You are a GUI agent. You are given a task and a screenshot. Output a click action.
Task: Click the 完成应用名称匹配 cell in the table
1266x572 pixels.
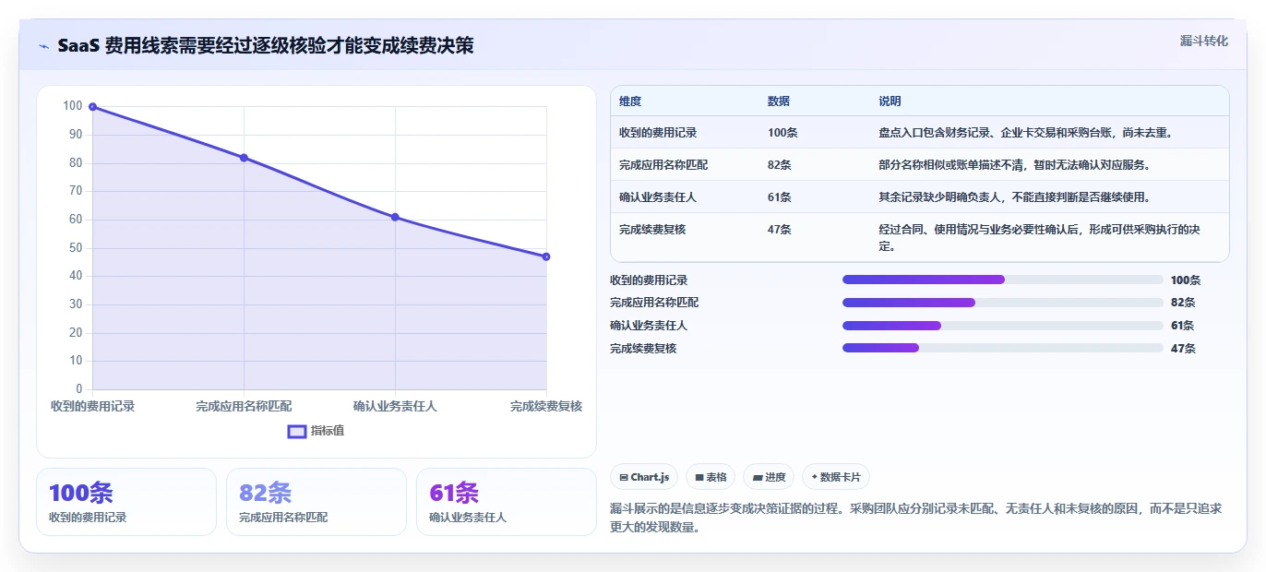coord(663,165)
